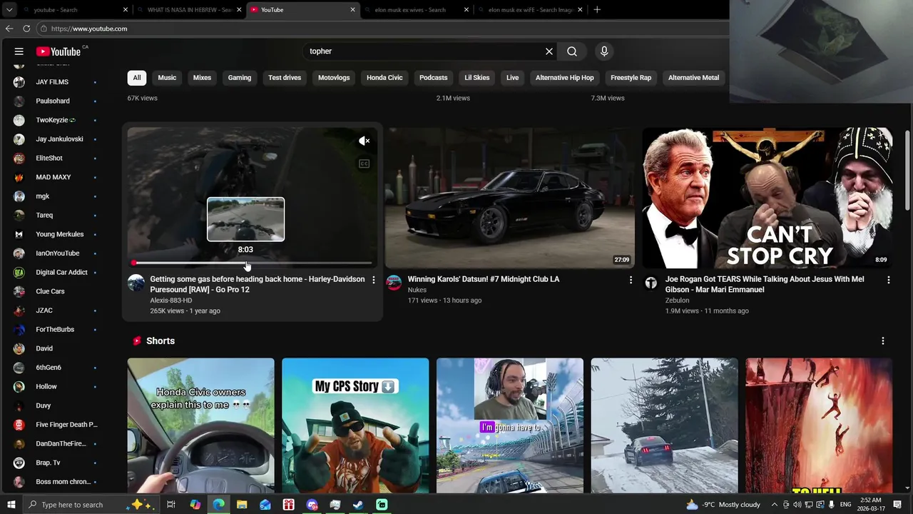Open TwoKeyzie subscription
Image resolution: width=913 pixels, height=514 pixels.
click(56, 120)
